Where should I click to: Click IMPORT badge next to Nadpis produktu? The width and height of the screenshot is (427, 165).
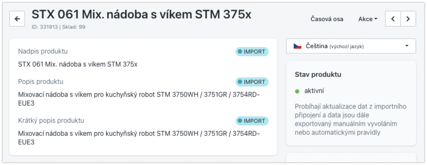pyautogui.click(x=252, y=52)
